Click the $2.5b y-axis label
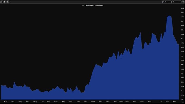Screen dimensions: 185x104 (182, 82)
